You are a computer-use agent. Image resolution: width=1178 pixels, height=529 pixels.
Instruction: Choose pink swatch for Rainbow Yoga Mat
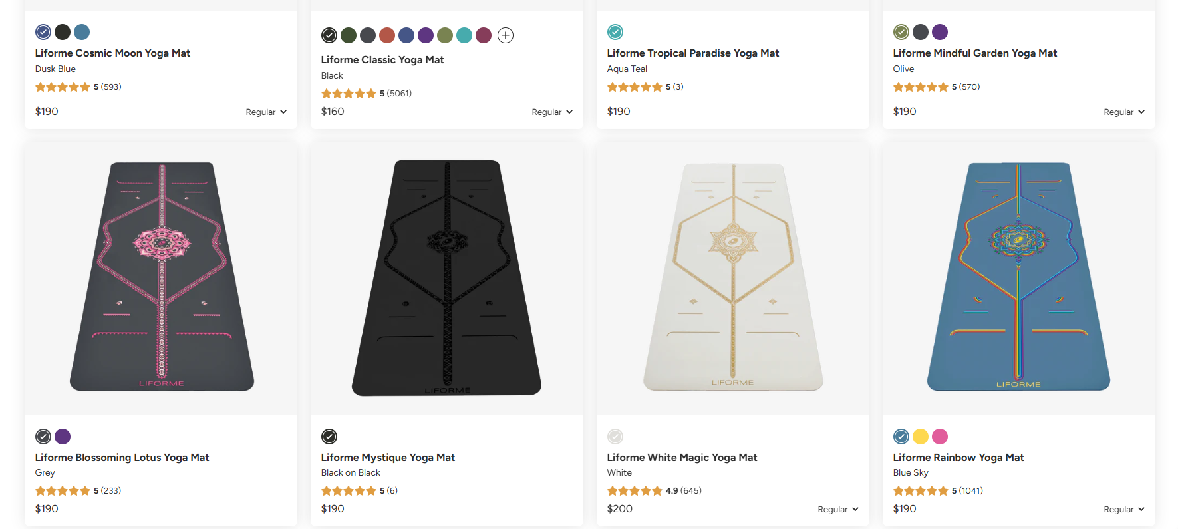[940, 437]
